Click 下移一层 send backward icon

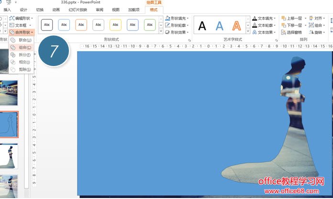click(x=284, y=25)
